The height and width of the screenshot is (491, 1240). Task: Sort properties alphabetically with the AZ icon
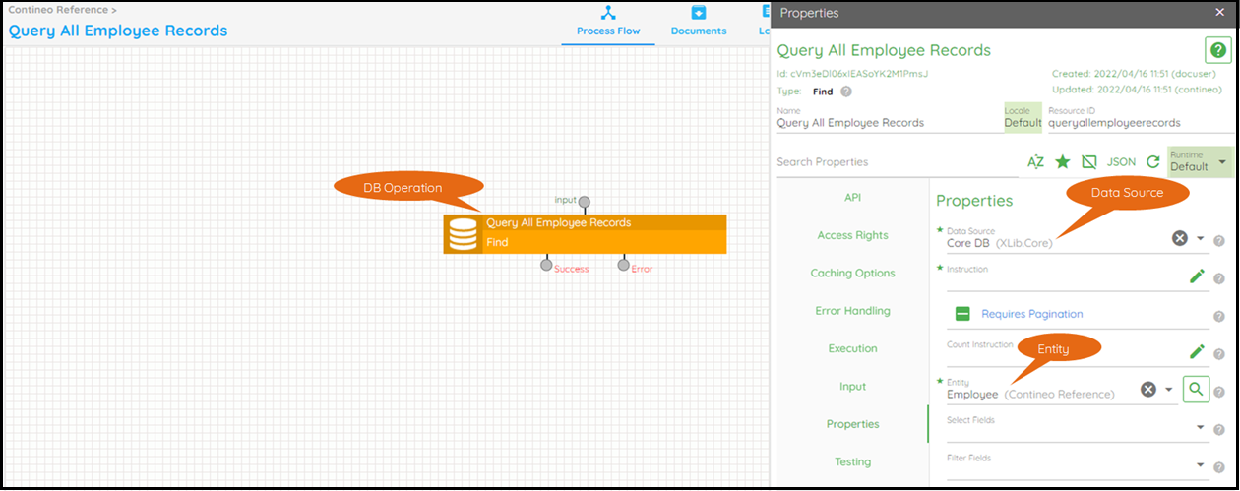click(x=1035, y=162)
